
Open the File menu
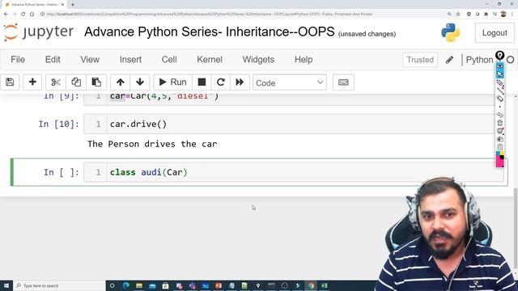pyautogui.click(x=18, y=59)
